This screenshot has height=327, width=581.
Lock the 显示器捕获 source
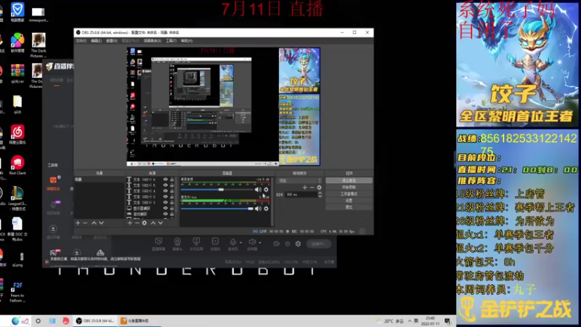172,209
